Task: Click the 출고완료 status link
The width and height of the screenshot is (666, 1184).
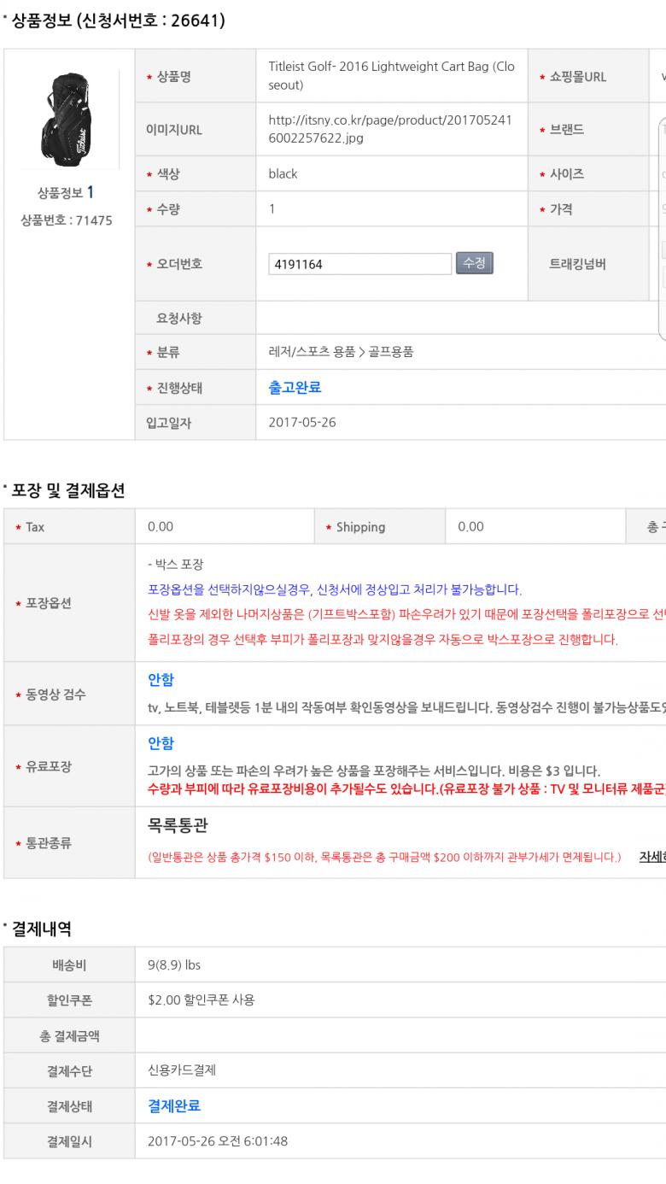Action: click(x=295, y=388)
